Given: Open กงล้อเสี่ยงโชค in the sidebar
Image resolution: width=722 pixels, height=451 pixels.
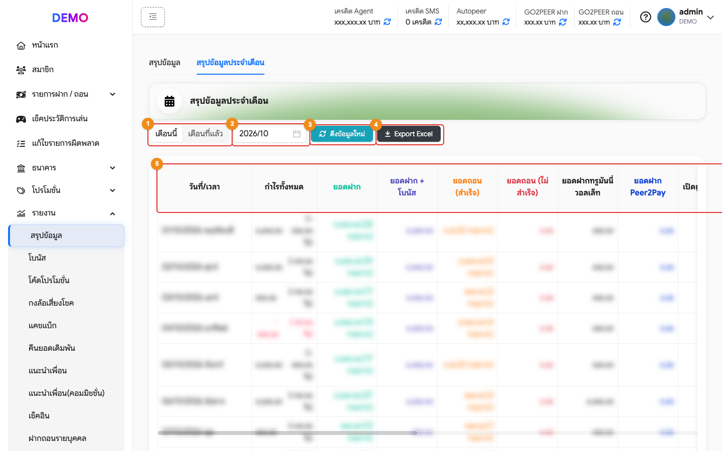Looking at the screenshot, I should pos(66,303).
